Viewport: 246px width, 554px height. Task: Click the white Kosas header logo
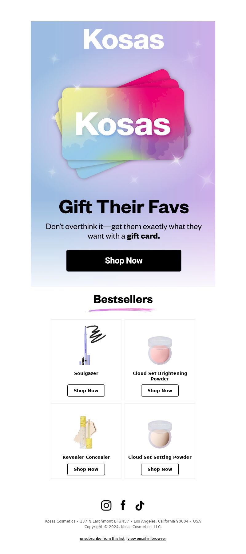(123, 39)
